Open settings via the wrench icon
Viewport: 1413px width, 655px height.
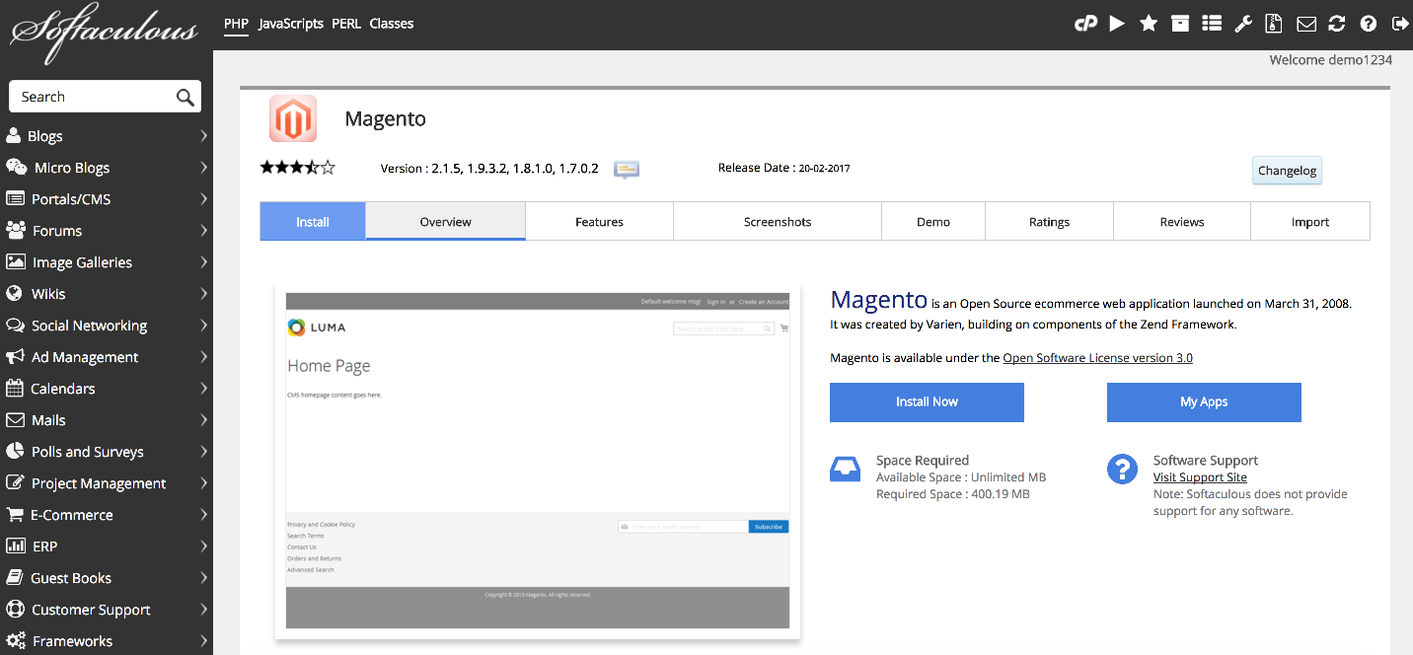[x=1243, y=24]
